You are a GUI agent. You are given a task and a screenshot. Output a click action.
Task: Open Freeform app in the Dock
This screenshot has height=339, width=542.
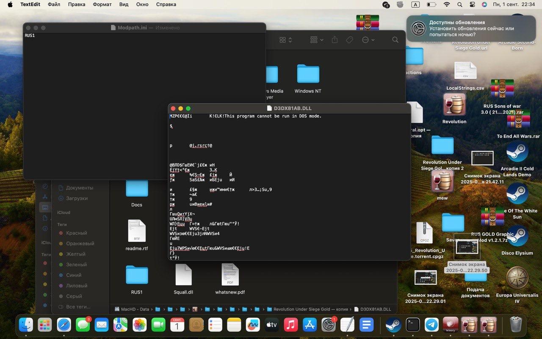click(253, 325)
